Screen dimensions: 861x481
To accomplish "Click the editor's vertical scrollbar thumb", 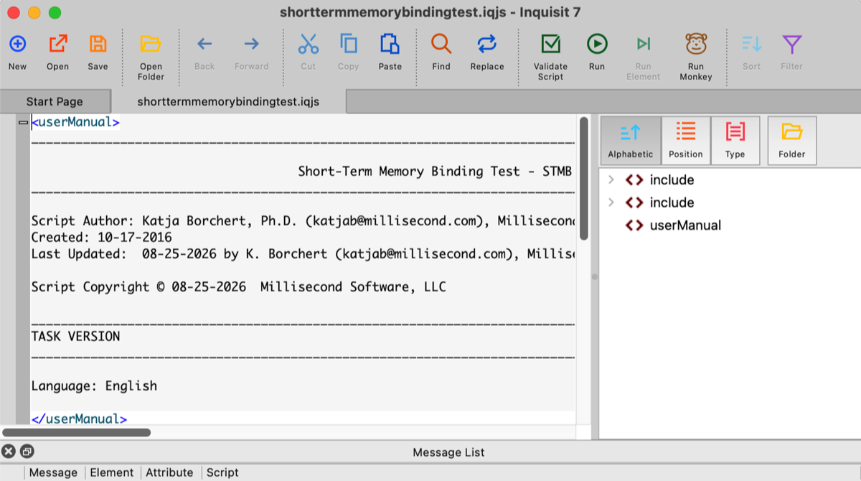I will (584, 178).
